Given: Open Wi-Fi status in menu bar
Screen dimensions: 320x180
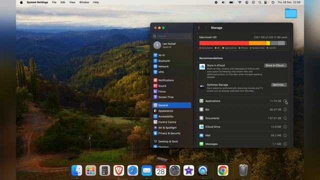Looking at the screenshot, I should 239,2.
